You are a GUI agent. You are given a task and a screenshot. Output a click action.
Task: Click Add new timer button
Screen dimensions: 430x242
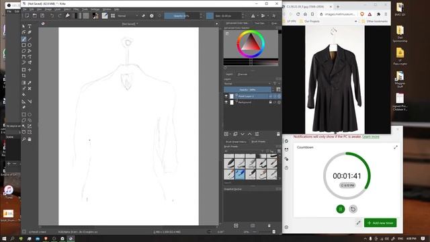pyautogui.click(x=380, y=223)
